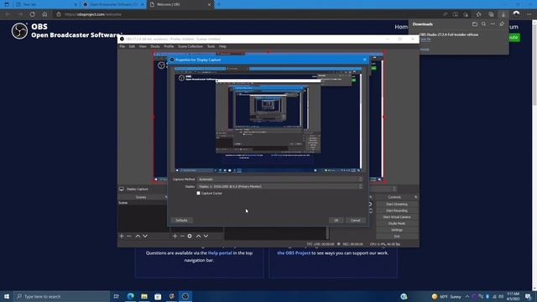
Task: Click the browser back arrow
Action: pyautogui.click(x=8, y=14)
